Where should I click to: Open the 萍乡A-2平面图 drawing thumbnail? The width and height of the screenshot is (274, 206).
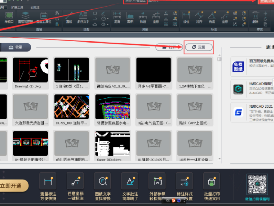[x=154, y=70]
